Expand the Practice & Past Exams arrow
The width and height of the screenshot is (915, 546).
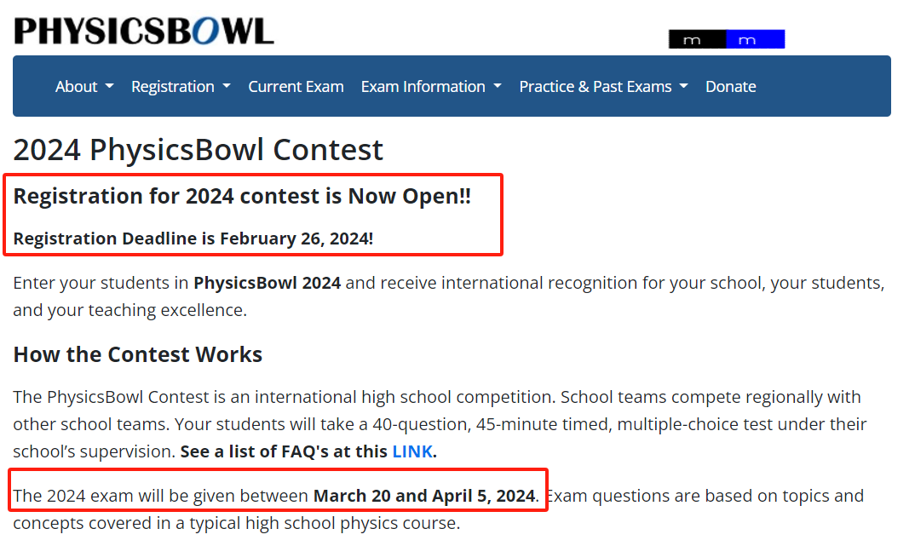point(684,86)
